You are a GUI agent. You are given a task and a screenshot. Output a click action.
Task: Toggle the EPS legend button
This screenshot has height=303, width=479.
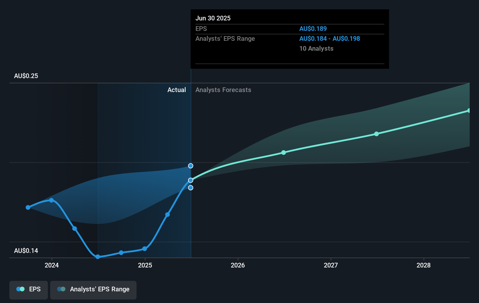point(29,290)
